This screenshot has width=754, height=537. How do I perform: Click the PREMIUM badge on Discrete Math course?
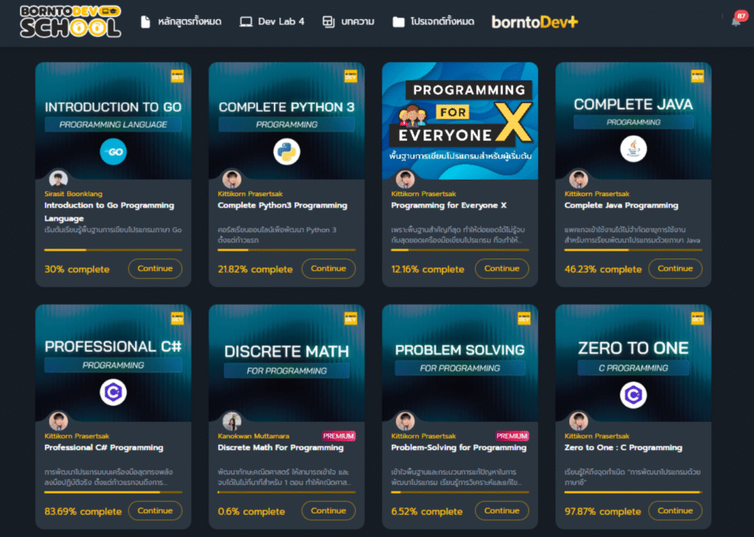coord(339,436)
